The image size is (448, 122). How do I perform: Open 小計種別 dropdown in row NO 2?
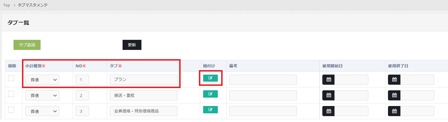click(42, 96)
